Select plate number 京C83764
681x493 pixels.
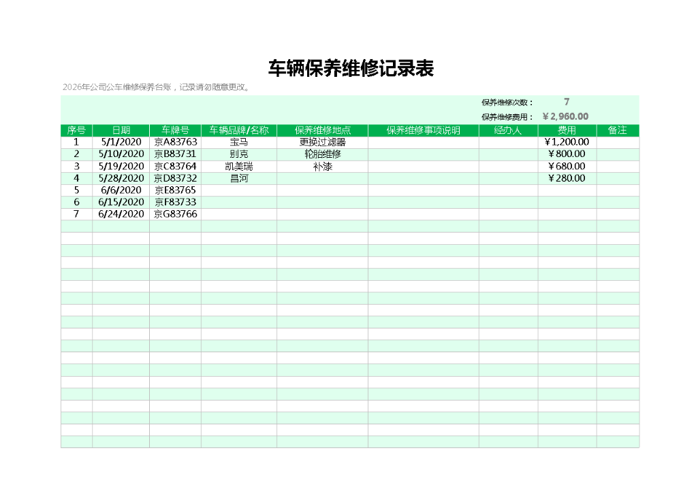(x=175, y=167)
